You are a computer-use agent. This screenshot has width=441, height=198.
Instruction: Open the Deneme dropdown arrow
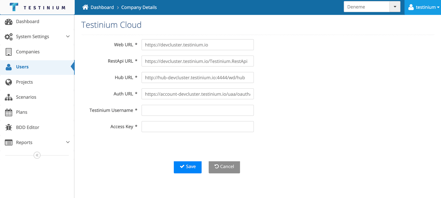pos(395,7)
